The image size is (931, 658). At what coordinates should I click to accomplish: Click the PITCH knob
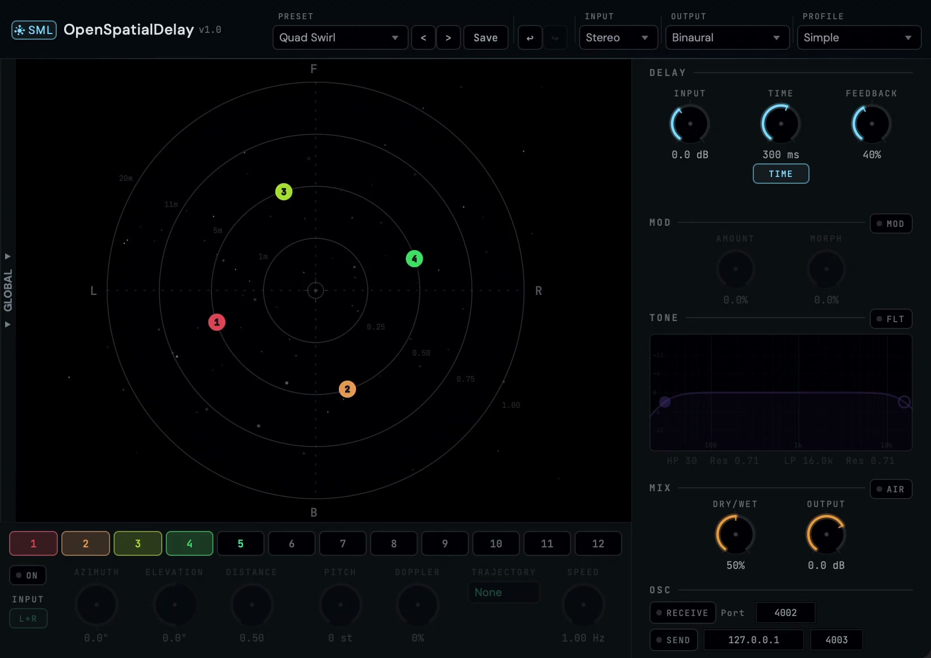coord(340,605)
